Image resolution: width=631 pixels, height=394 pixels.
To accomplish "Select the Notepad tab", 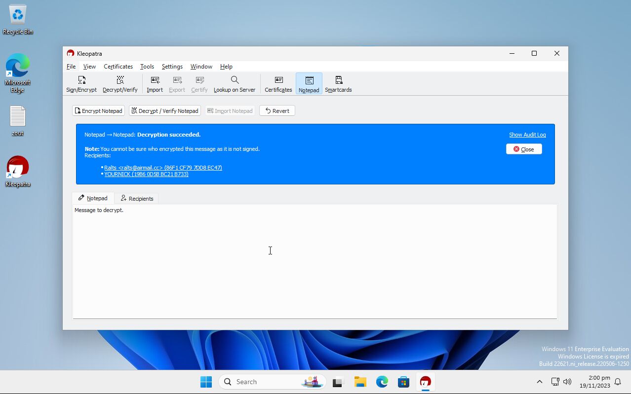I will [93, 198].
